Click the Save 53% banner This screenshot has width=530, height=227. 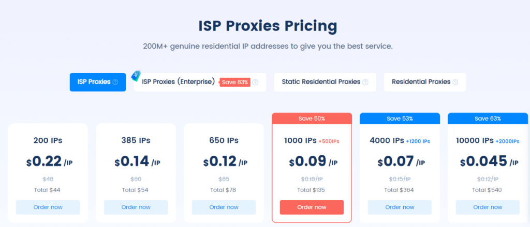click(x=400, y=119)
